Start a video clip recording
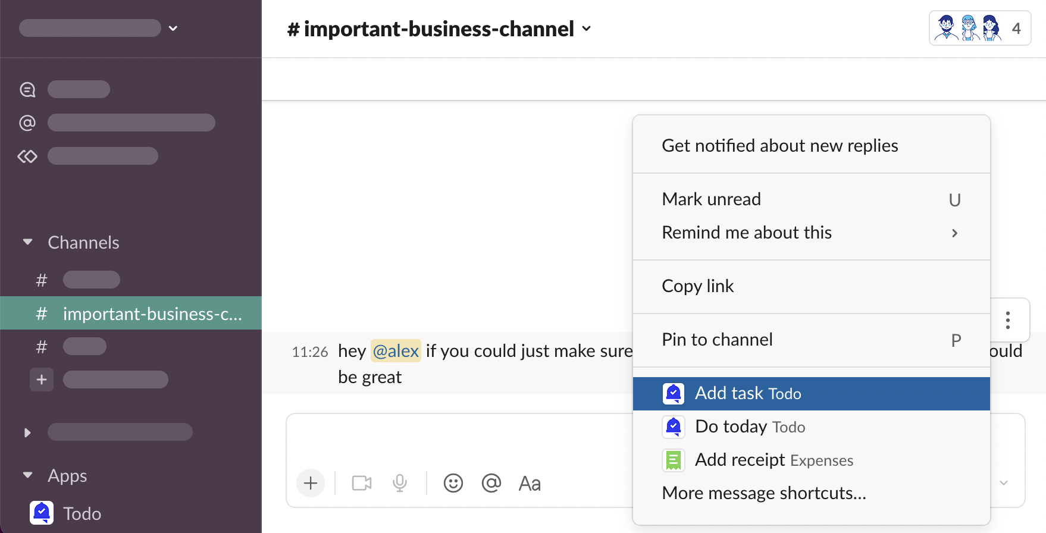 coord(361,483)
